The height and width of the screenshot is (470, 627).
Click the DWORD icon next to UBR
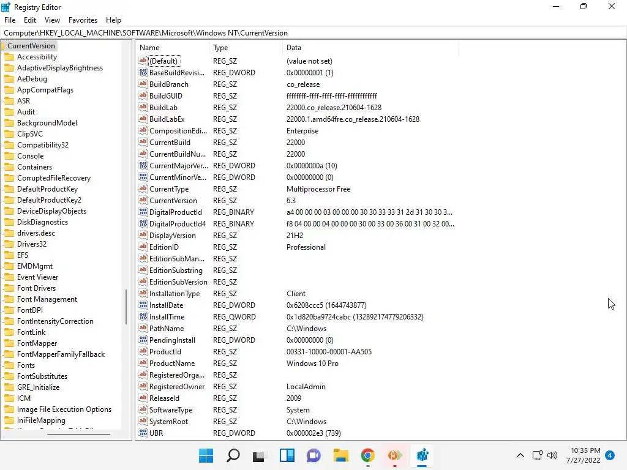point(143,433)
